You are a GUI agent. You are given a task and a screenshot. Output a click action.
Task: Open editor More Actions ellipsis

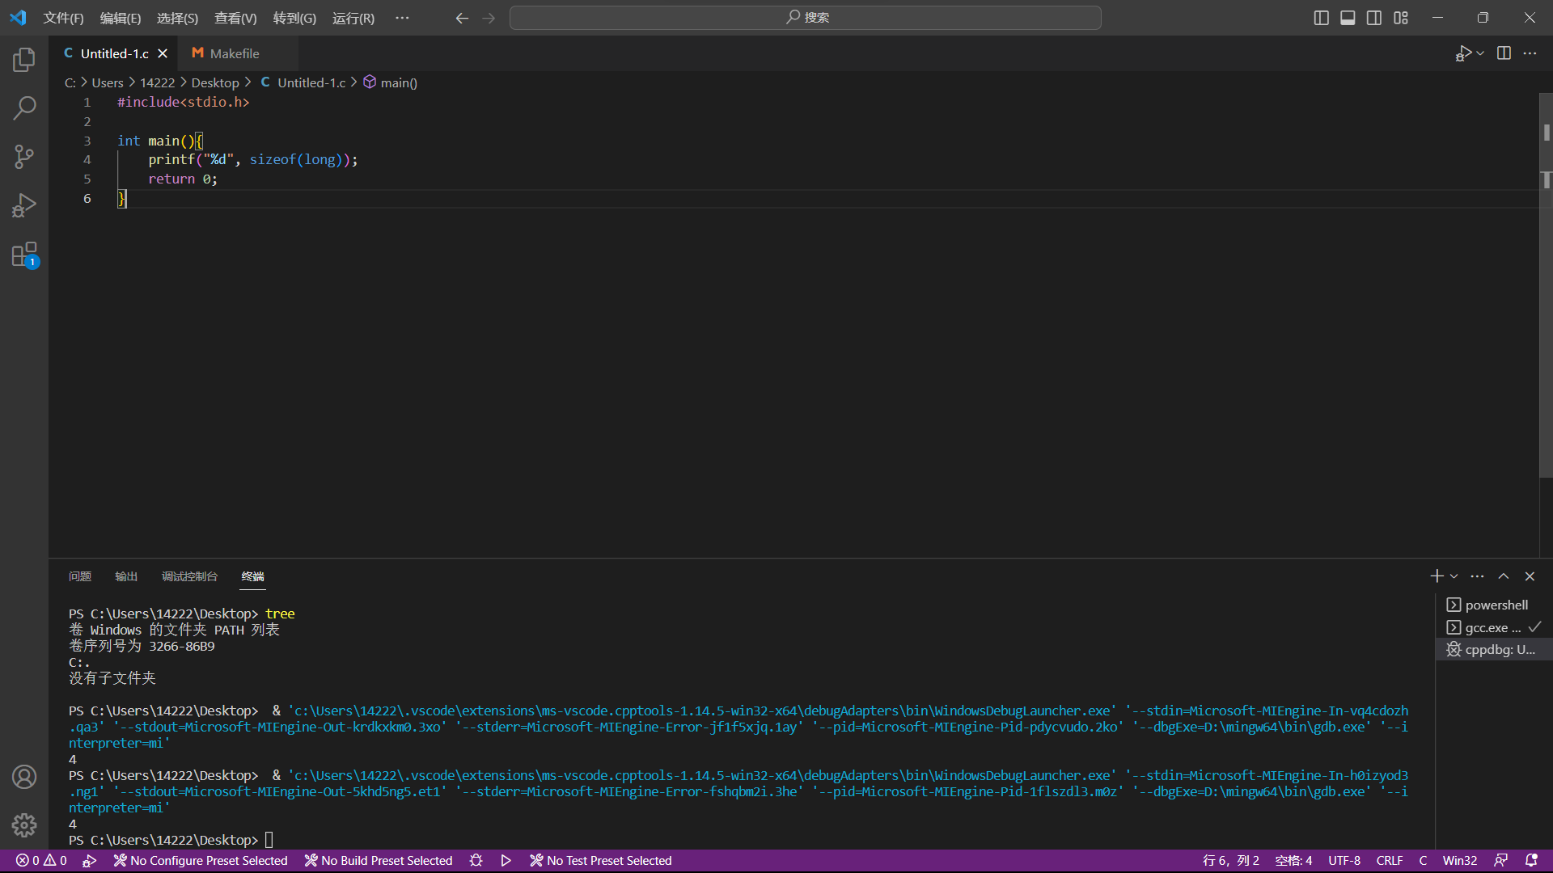1530,53
